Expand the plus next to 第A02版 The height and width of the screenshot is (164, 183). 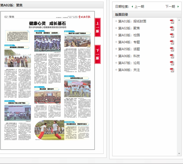click(x=116, y=28)
